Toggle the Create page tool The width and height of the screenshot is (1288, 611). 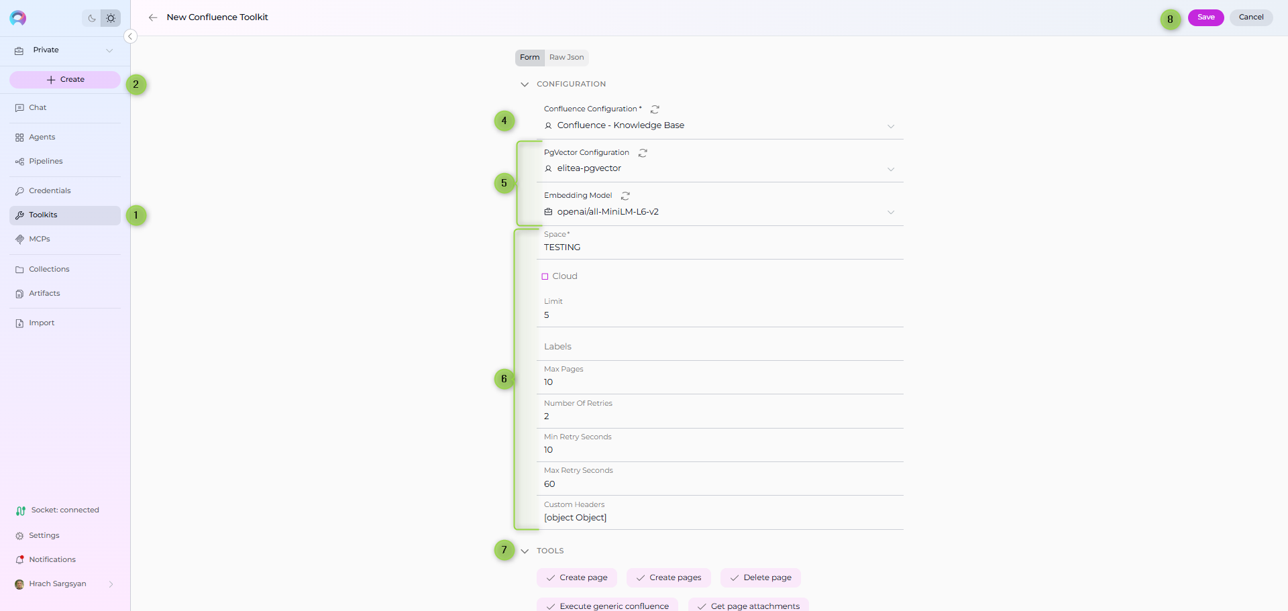pos(576,577)
